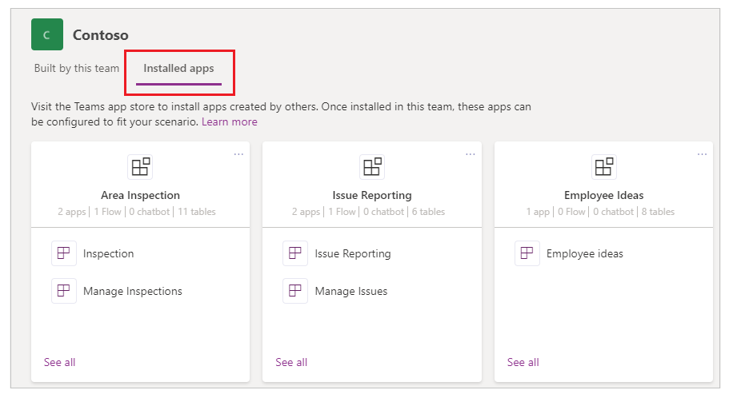729x398 pixels.
Task: Click the Manage Inspections app icon
Action: pyautogui.click(x=64, y=291)
